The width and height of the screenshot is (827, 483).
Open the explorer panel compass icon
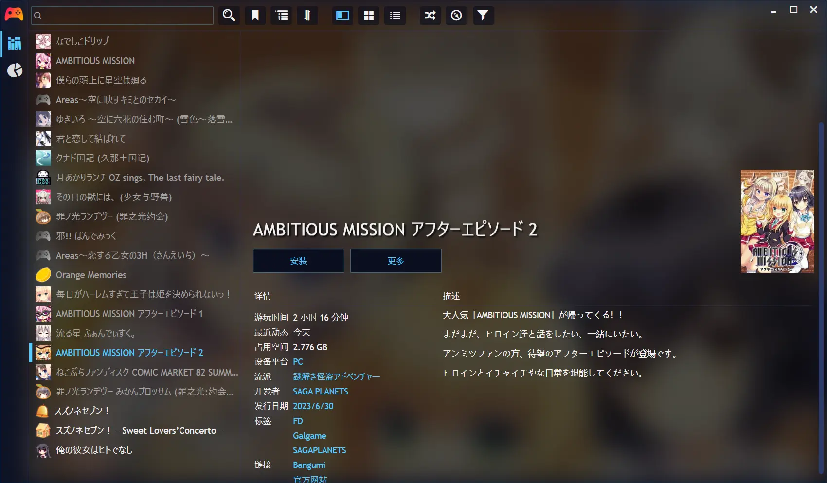pos(456,16)
